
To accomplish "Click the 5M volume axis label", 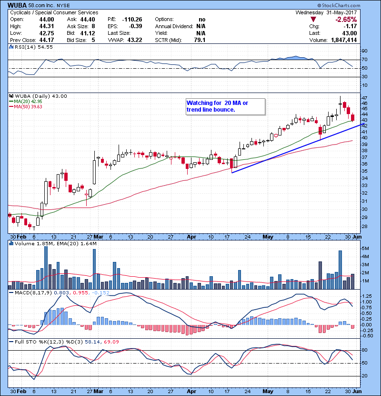I will pos(365,249).
